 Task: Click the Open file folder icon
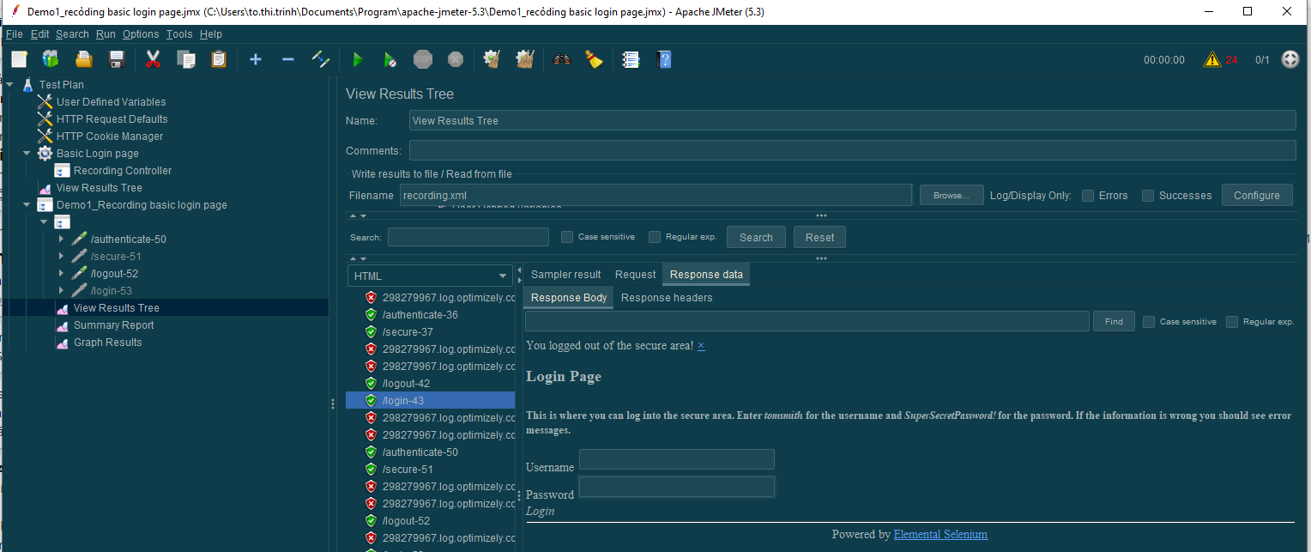[83, 59]
